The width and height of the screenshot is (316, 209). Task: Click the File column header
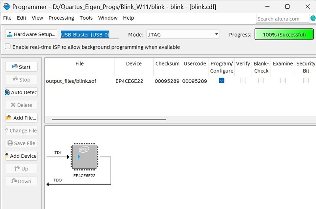pyautogui.click(x=79, y=67)
